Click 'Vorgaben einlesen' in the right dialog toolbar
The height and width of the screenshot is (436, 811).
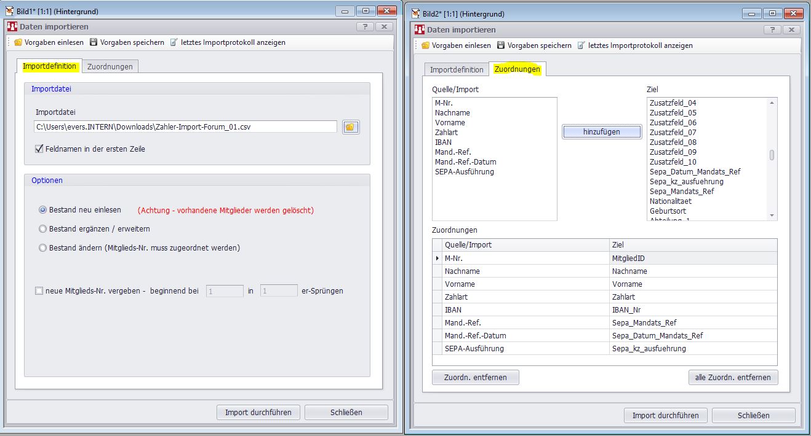(x=456, y=45)
